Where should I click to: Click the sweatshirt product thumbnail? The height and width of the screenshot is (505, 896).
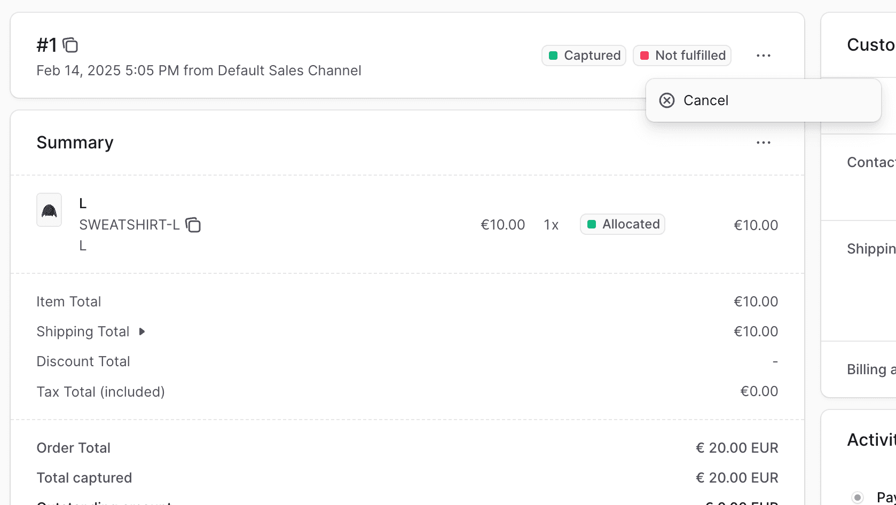tap(49, 210)
